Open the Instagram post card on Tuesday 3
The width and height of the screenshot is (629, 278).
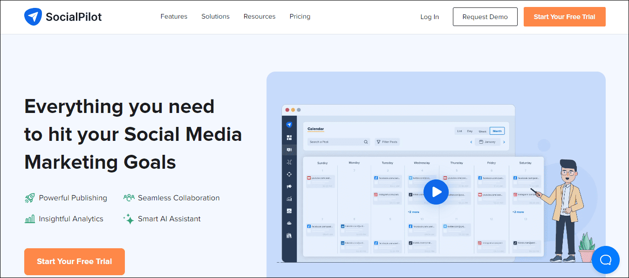(387, 198)
